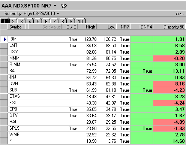This screenshot has height=145, width=186.
Task: Click the NR7 column header
Action: pos(123,27)
